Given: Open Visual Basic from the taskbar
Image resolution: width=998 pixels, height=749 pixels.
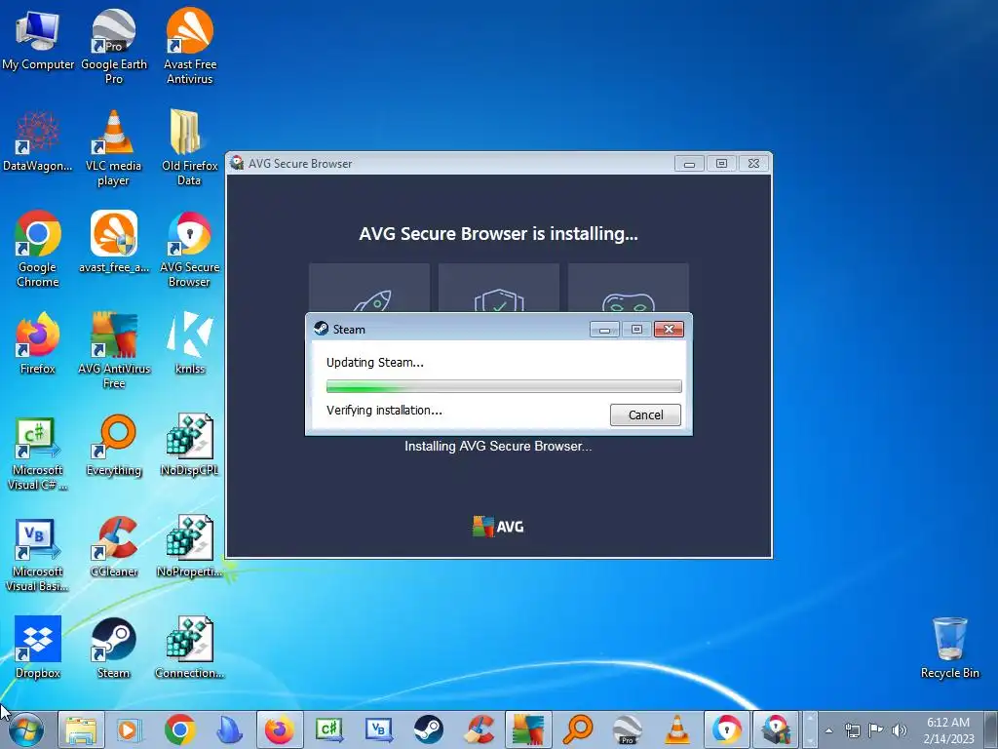Looking at the screenshot, I should pyautogui.click(x=379, y=729).
